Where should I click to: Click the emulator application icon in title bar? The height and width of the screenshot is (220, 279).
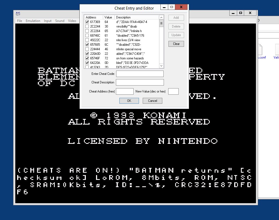[18, 14]
